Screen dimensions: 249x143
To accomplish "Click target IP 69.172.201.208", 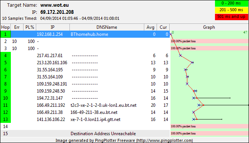I will pos(57,12).
